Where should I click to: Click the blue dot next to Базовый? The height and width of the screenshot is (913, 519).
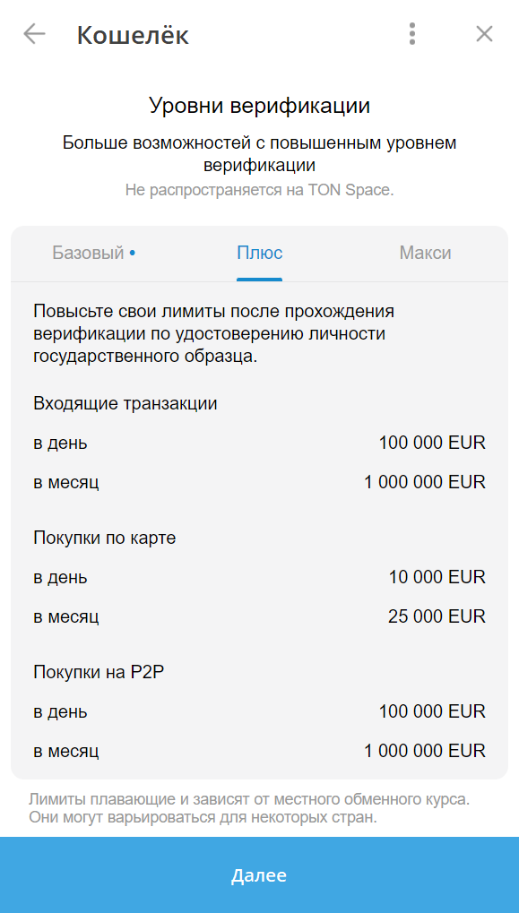pyautogui.click(x=133, y=251)
